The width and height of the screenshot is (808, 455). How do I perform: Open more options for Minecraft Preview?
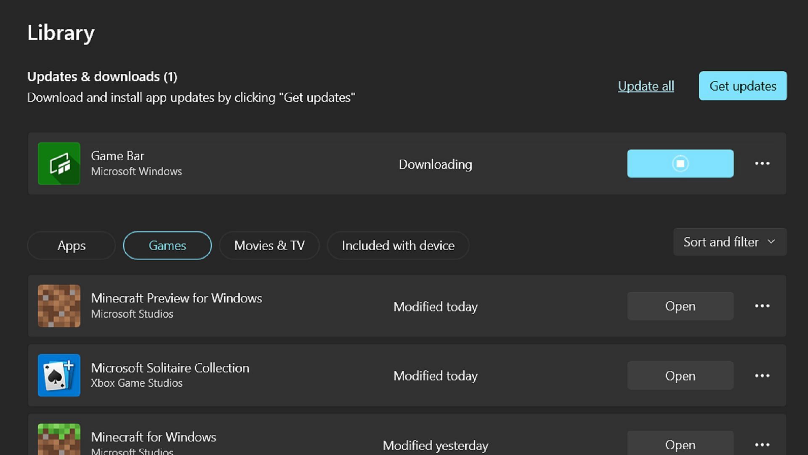[x=762, y=306]
